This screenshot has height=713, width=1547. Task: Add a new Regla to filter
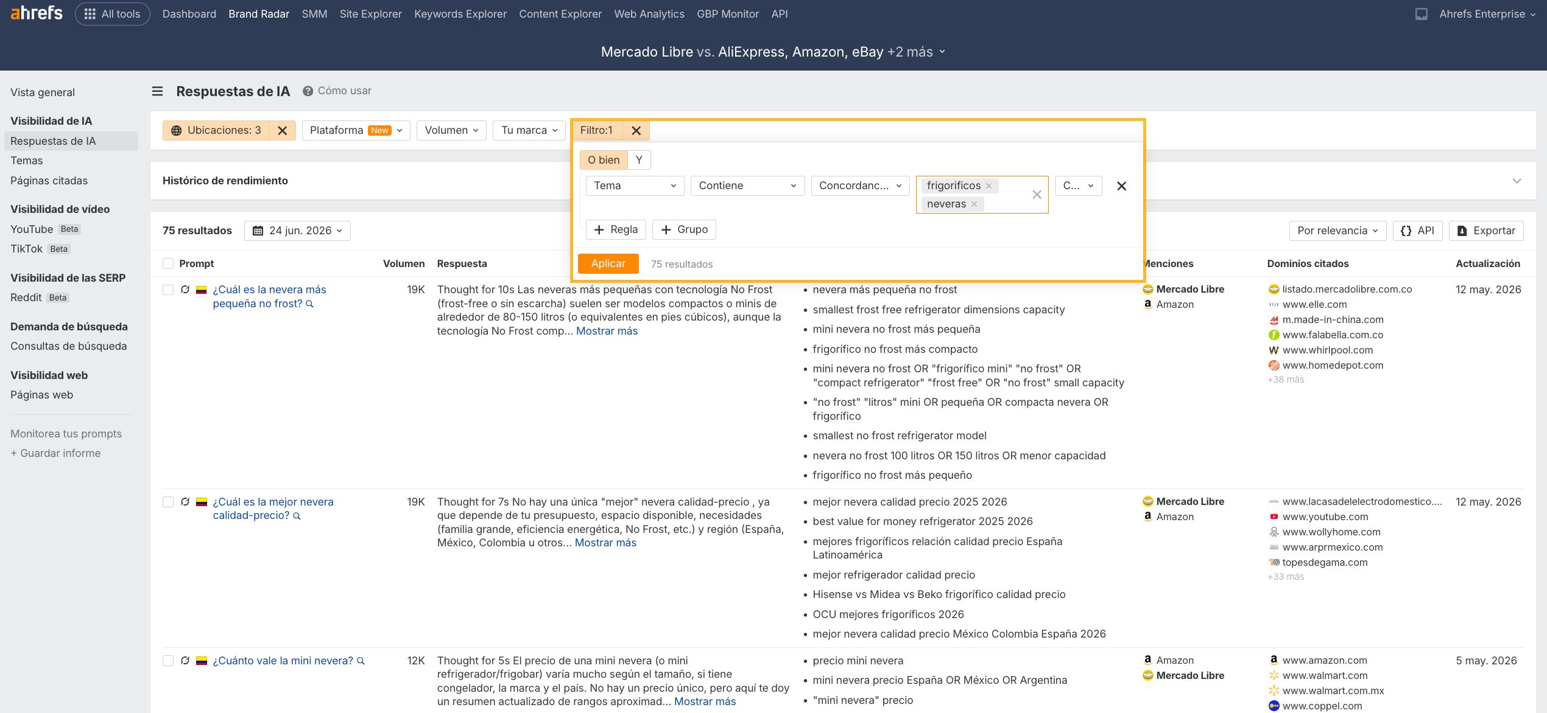pos(616,229)
